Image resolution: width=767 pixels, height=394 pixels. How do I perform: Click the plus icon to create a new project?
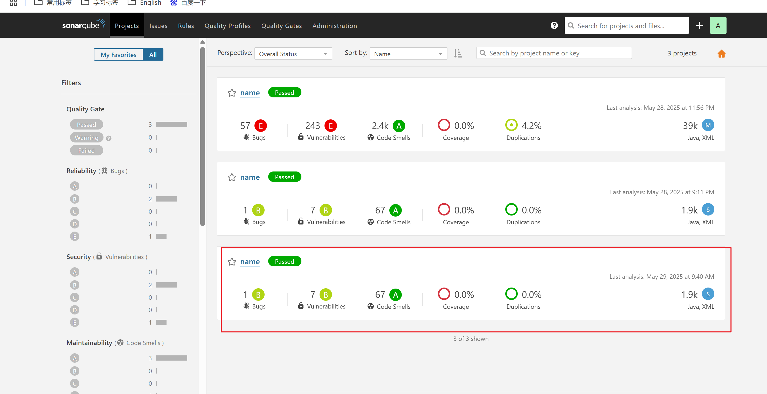pyautogui.click(x=699, y=25)
